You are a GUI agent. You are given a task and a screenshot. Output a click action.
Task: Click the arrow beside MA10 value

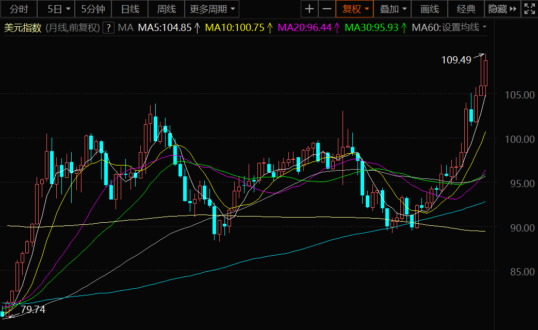click(269, 28)
